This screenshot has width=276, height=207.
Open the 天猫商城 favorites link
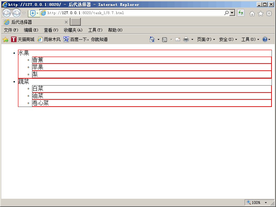pyautogui.click(x=22, y=39)
